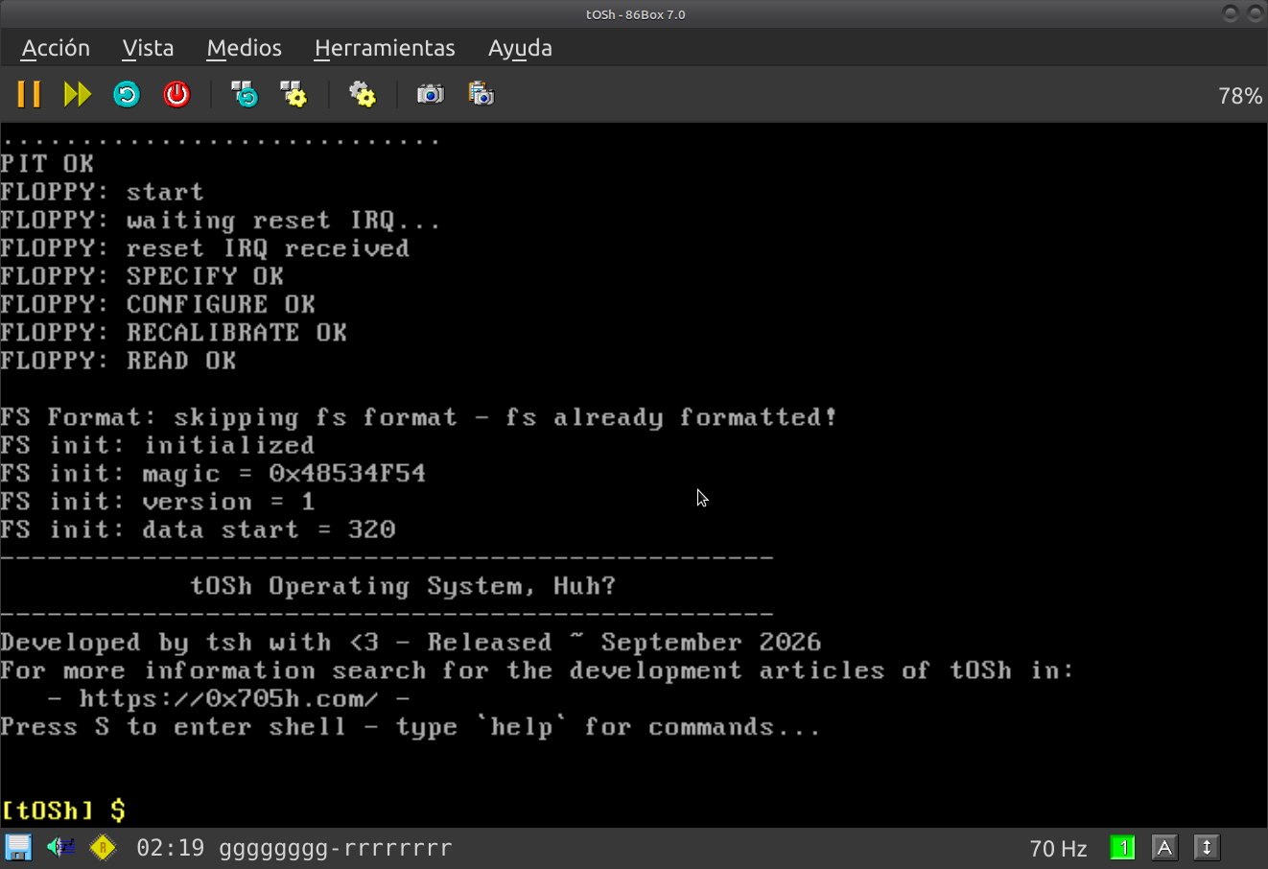
Task: Click the keyboard icon with teal arrow
Action: [245, 94]
